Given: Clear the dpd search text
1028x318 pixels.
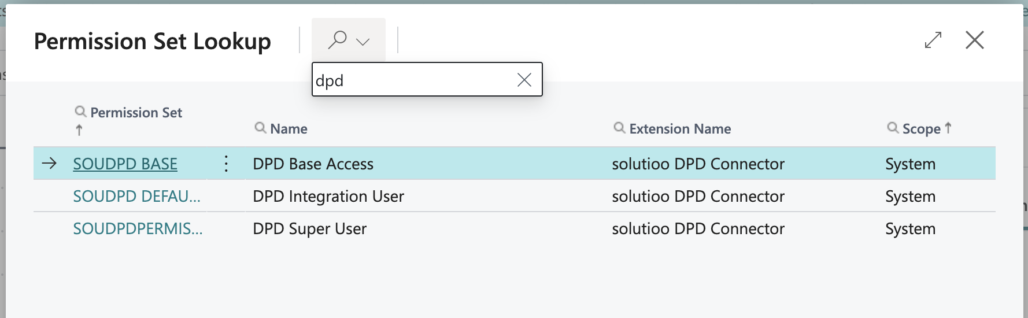Looking at the screenshot, I should click(x=524, y=80).
